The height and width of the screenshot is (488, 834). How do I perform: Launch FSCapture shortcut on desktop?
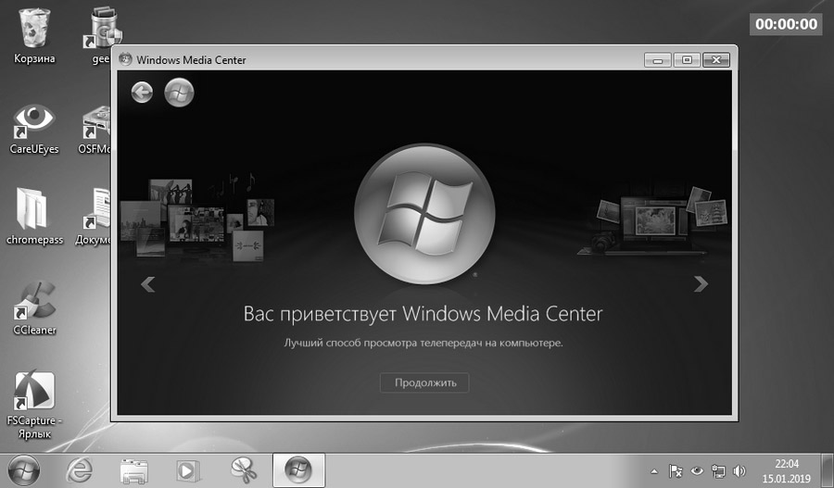(34, 405)
